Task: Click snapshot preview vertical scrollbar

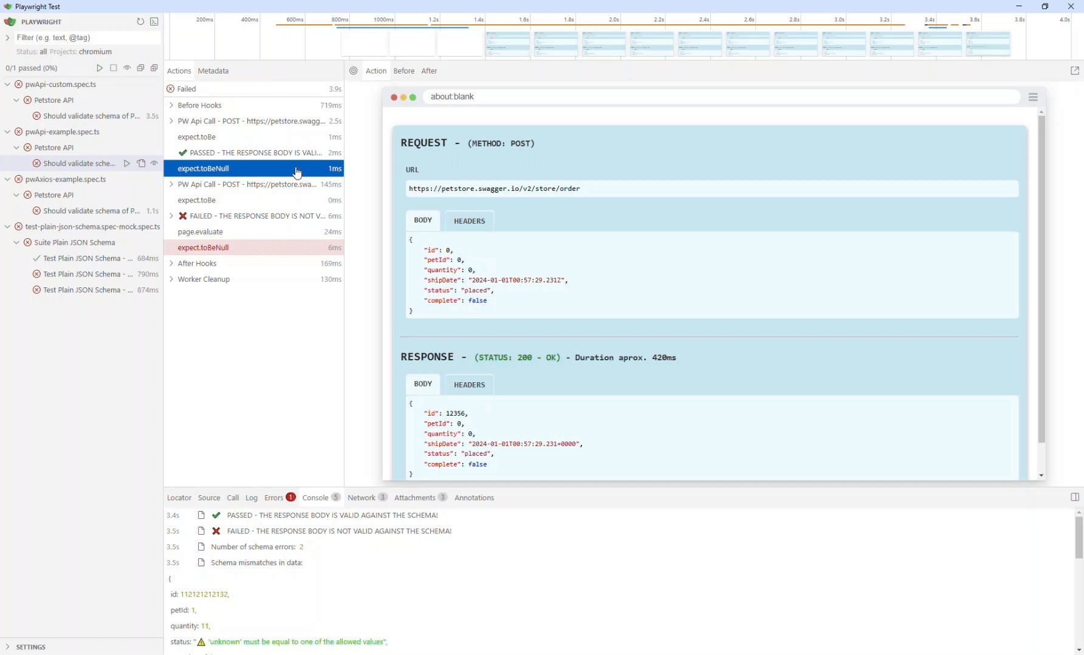Action: (x=1041, y=279)
